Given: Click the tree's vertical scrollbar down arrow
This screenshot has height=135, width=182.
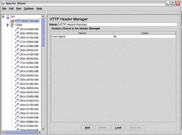Looking at the screenshot, I should (43, 129).
